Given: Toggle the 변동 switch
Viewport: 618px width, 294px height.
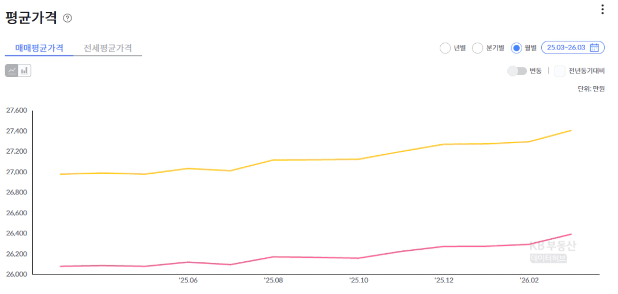Looking at the screenshot, I should (517, 71).
